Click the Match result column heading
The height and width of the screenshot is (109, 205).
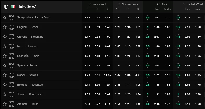[99, 4]
